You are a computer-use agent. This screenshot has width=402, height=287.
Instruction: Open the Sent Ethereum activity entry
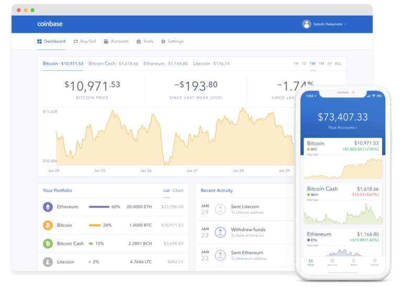pyautogui.click(x=245, y=255)
